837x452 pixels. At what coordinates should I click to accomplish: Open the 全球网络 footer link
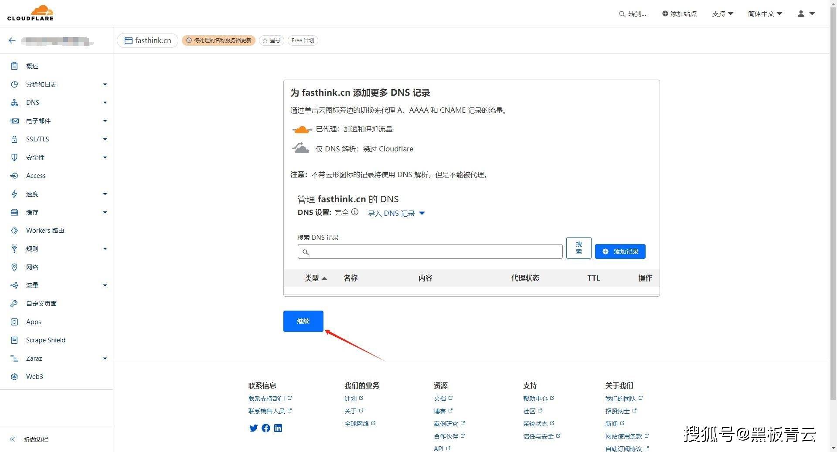(360, 424)
